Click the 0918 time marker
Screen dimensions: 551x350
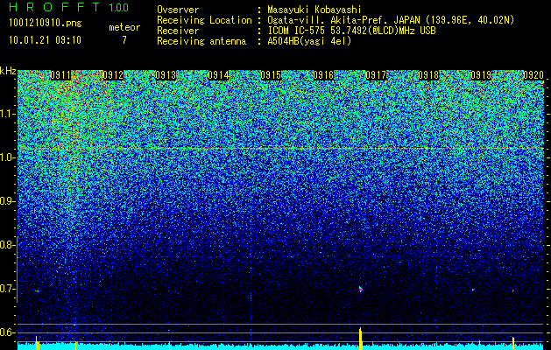click(428, 75)
